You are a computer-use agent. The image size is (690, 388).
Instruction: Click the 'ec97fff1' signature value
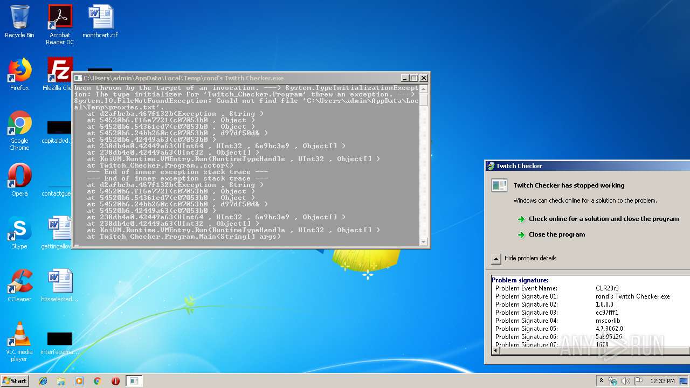pos(607,313)
